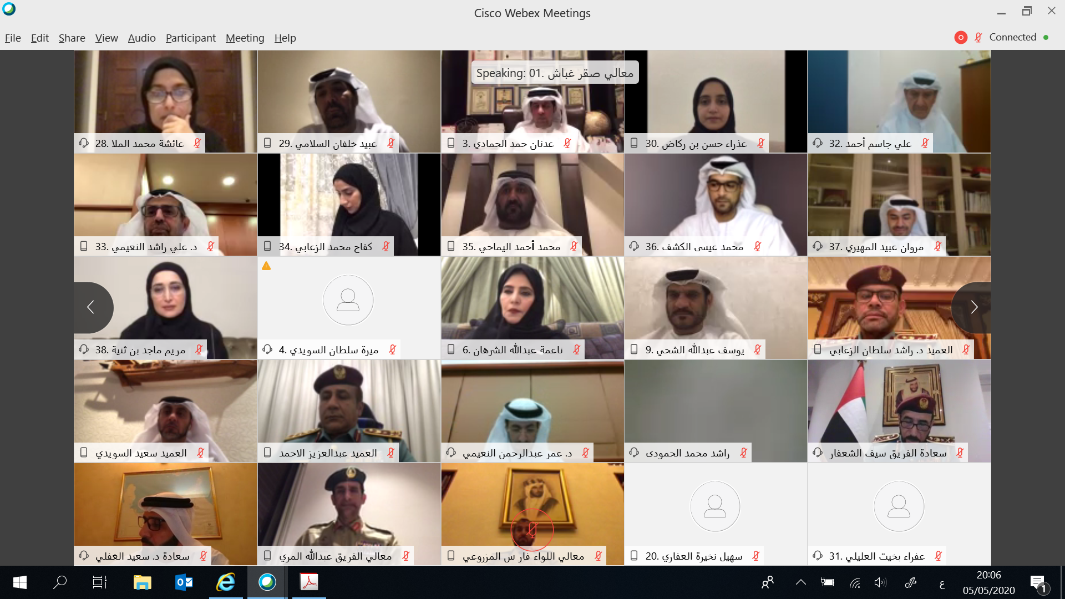Open the Audio menu
The height and width of the screenshot is (599, 1065).
pos(141,38)
